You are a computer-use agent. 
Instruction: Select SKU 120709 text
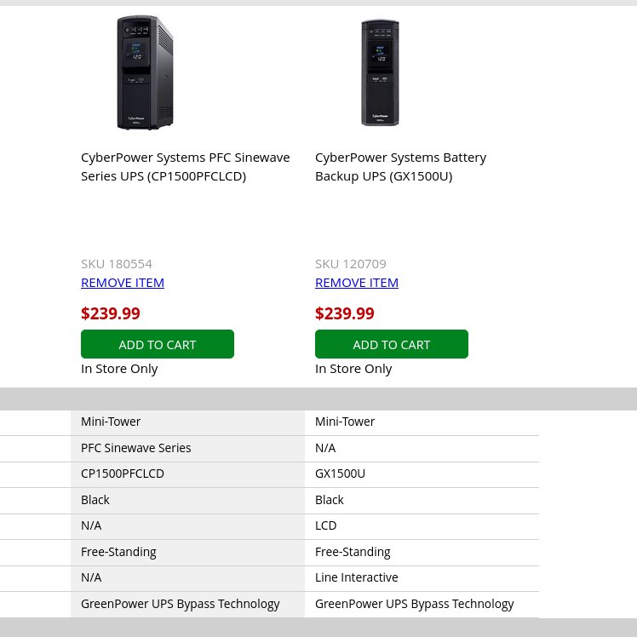[x=351, y=264]
